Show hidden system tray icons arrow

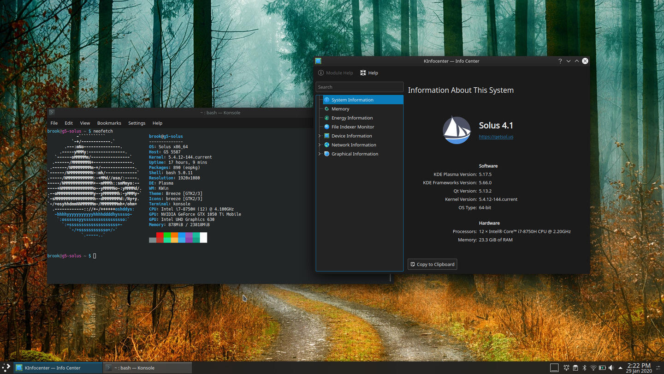click(x=620, y=368)
